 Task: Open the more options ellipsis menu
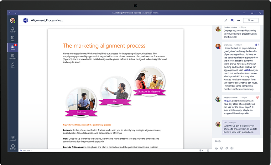(x=238, y=20)
